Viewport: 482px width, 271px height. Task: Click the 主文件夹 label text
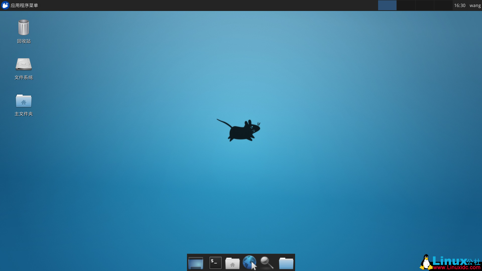24,114
